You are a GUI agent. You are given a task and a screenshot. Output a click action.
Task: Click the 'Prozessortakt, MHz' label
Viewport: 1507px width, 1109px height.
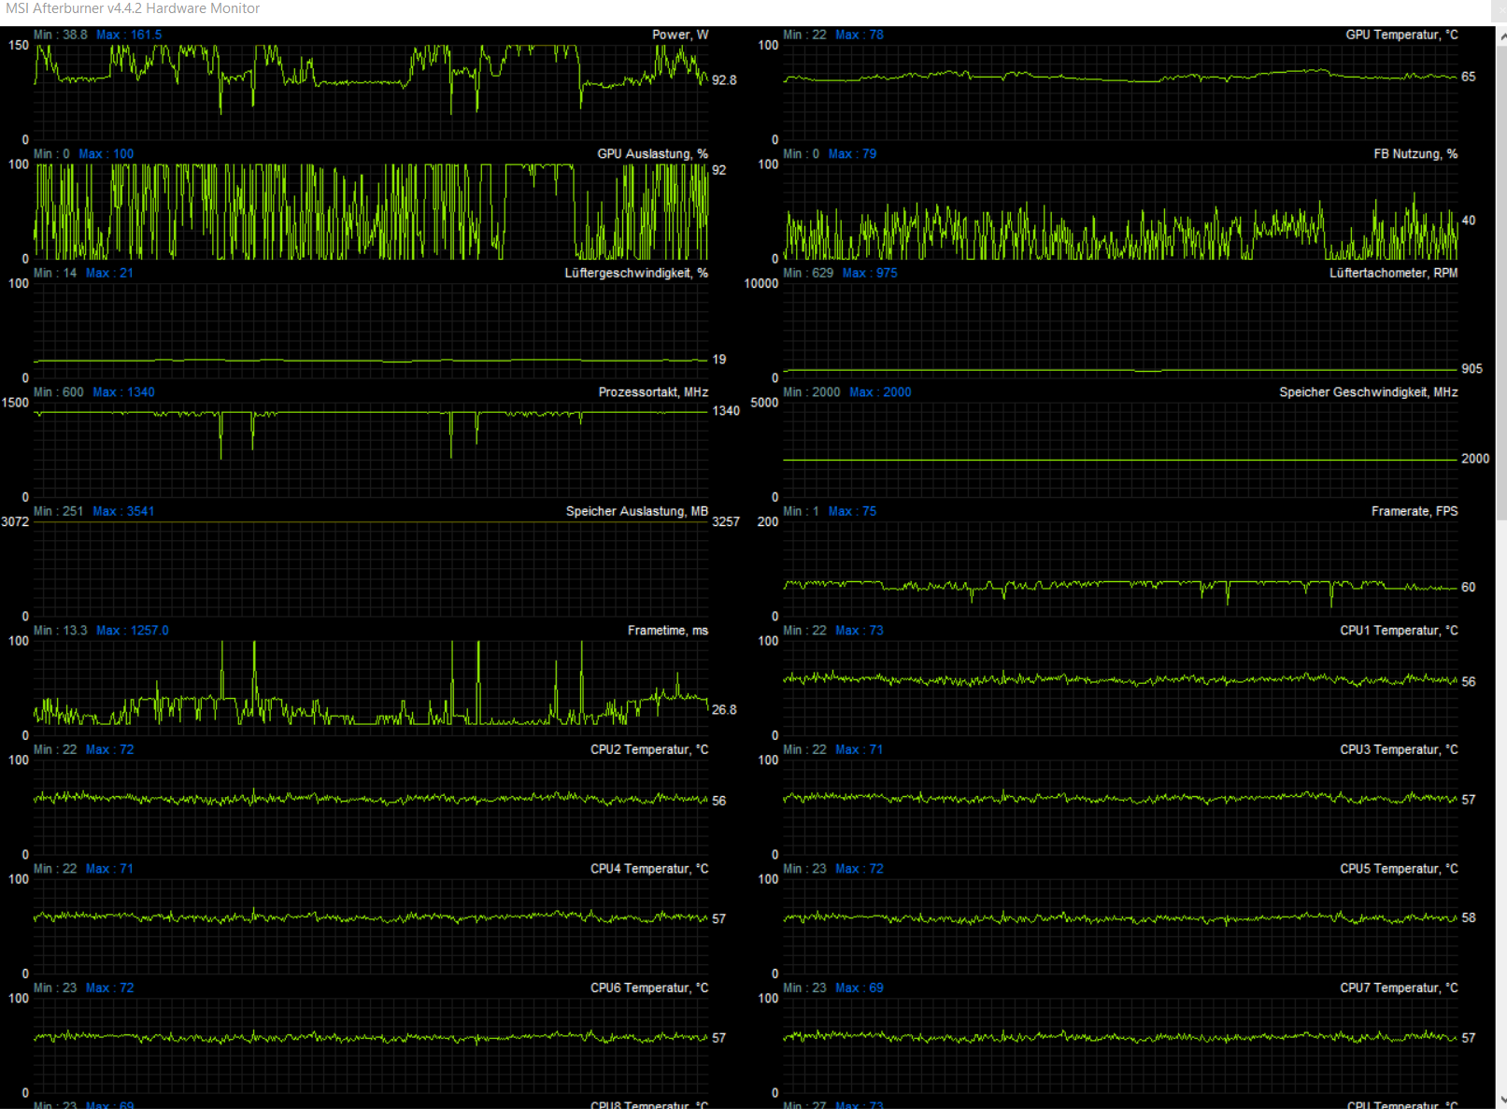click(x=653, y=392)
